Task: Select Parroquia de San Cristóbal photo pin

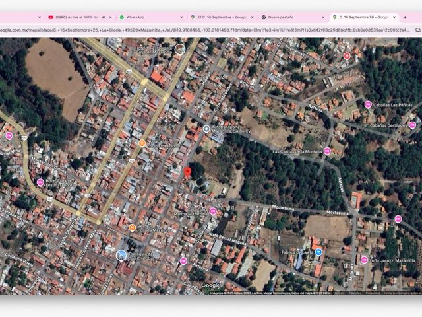Action: [121, 256]
